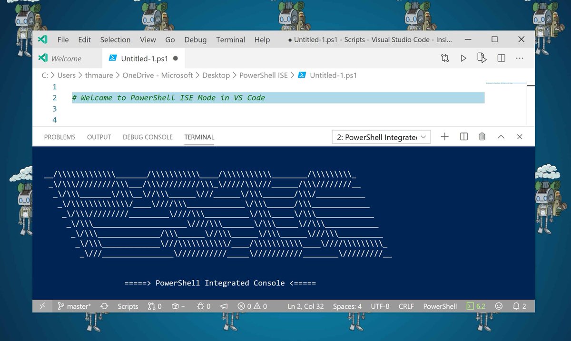Close the unsaved Untitled-1.ps1 tab dot
The height and width of the screenshot is (341, 571).
pos(176,58)
